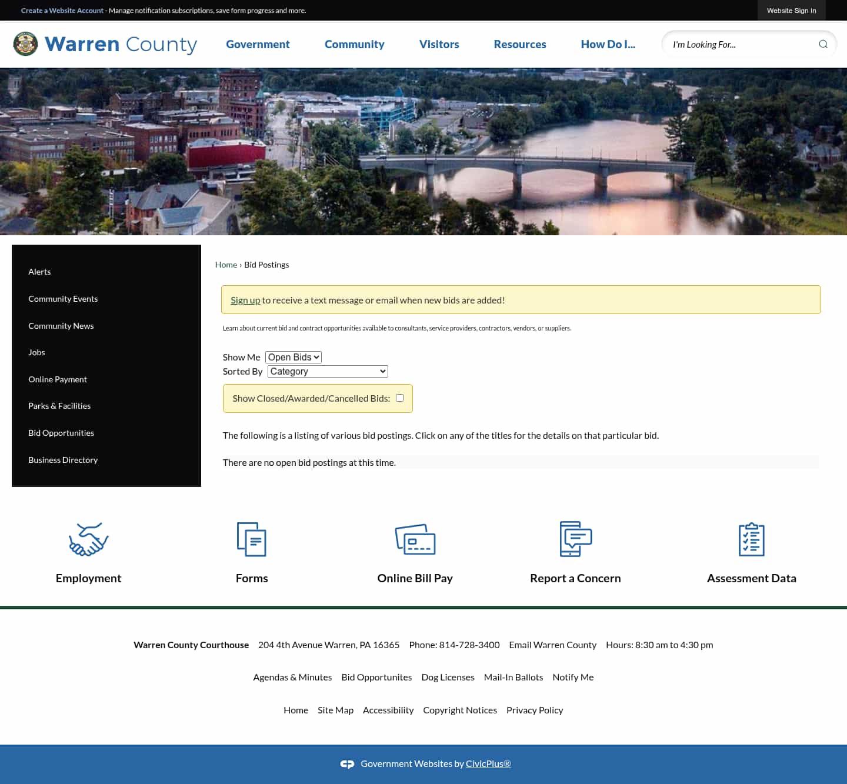This screenshot has width=847, height=784.
Task: Click Create a Website Account
Action: point(62,10)
